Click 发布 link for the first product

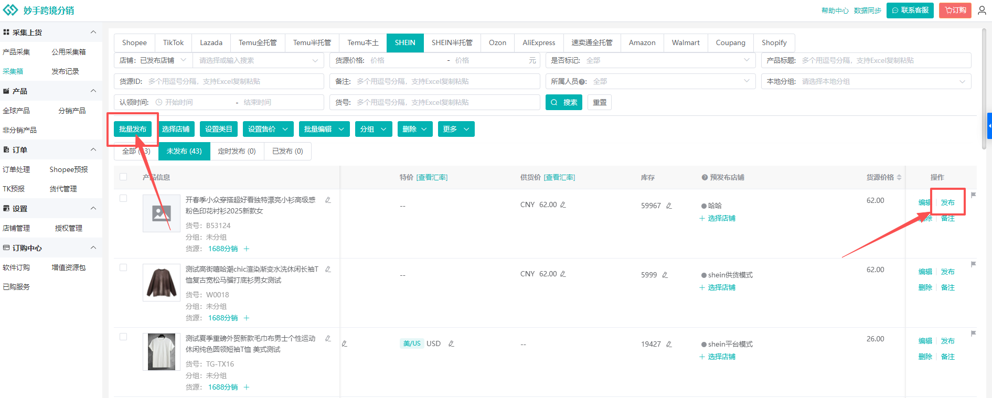tap(947, 202)
